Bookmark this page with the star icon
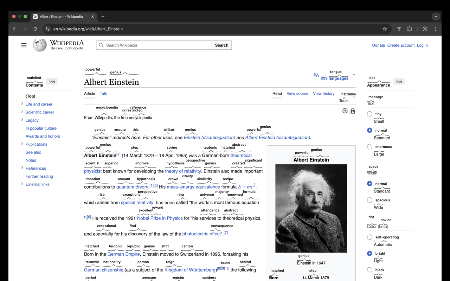 (x=385, y=29)
